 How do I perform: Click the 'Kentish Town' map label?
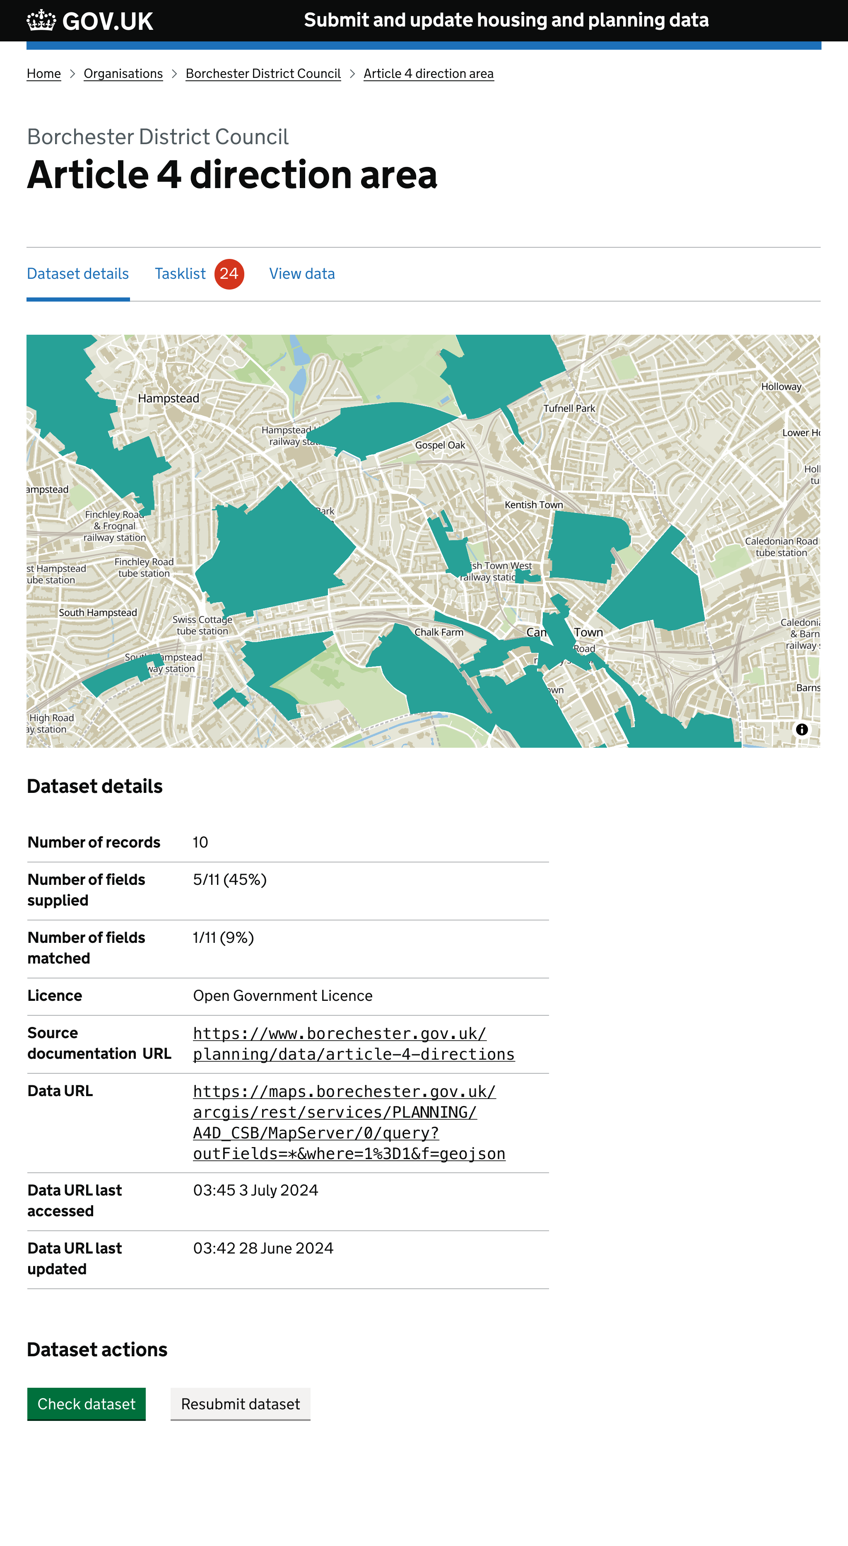534,505
